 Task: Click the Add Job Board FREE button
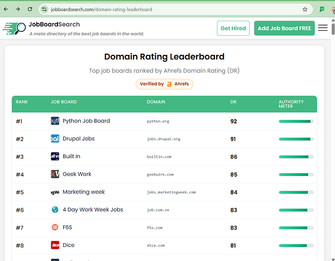tap(284, 29)
